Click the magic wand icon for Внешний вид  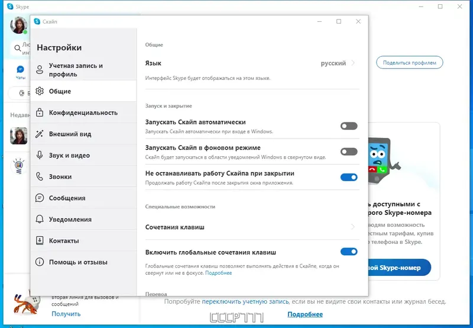[40, 134]
